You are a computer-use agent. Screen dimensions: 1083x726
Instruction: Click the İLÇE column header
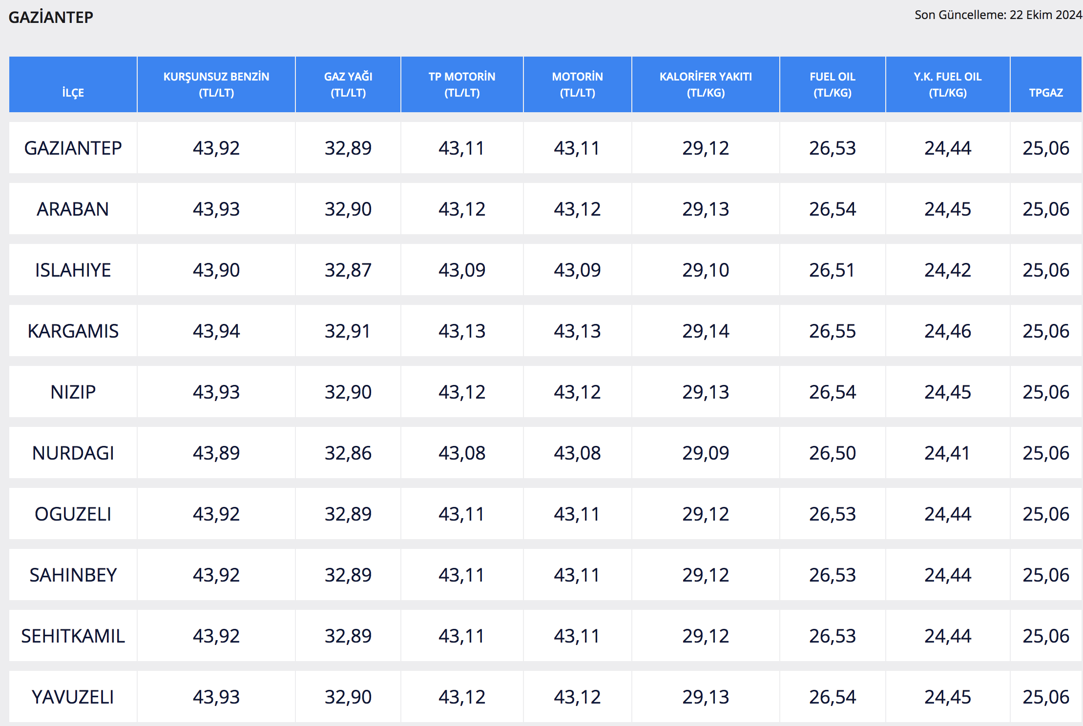point(73,92)
